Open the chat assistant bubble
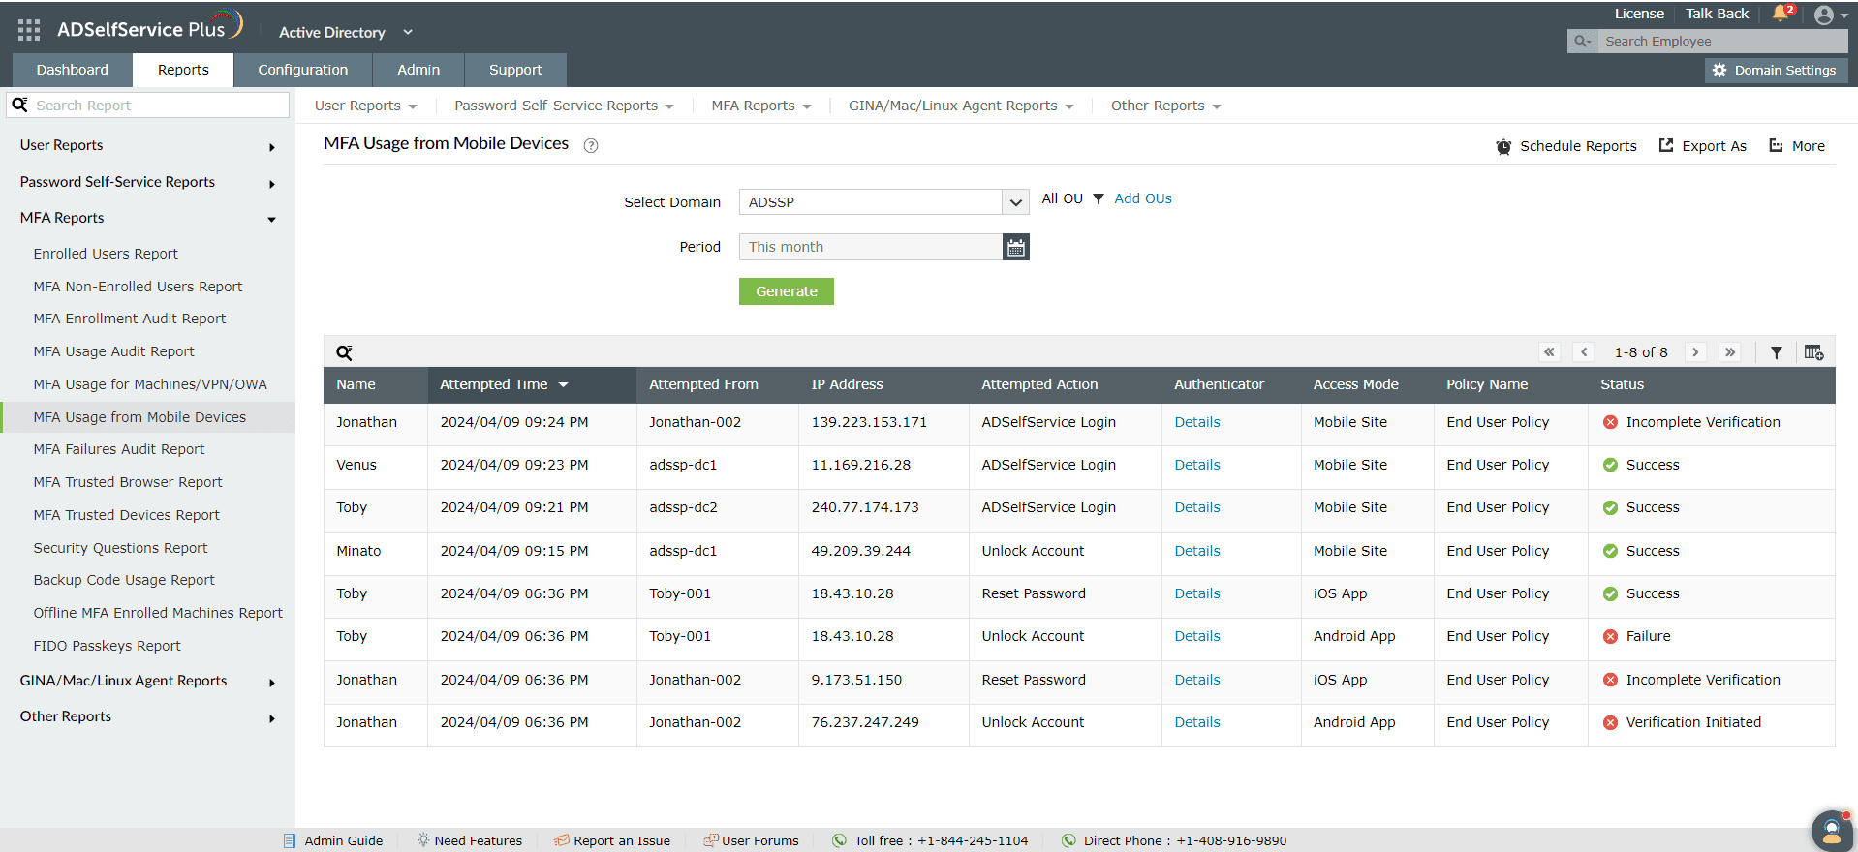The height and width of the screenshot is (852, 1858). pos(1831,831)
